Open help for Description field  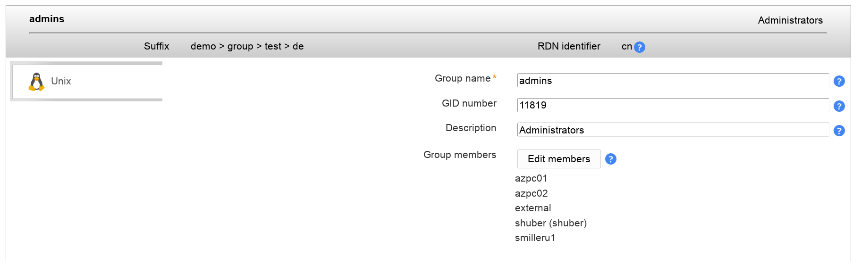839,131
